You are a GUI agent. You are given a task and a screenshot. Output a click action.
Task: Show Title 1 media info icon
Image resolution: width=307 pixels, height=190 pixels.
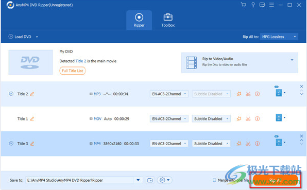(257, 119)
